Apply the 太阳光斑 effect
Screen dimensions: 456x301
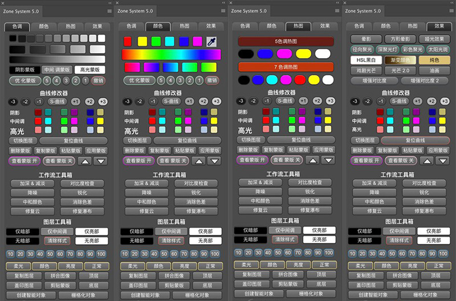pyautogui.click(x=438, y=50)
